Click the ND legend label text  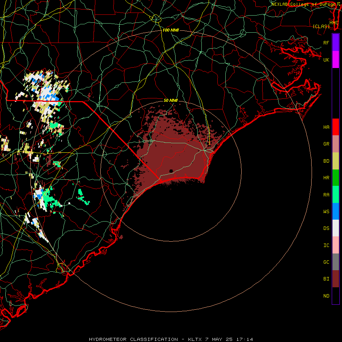pos(326,296)
